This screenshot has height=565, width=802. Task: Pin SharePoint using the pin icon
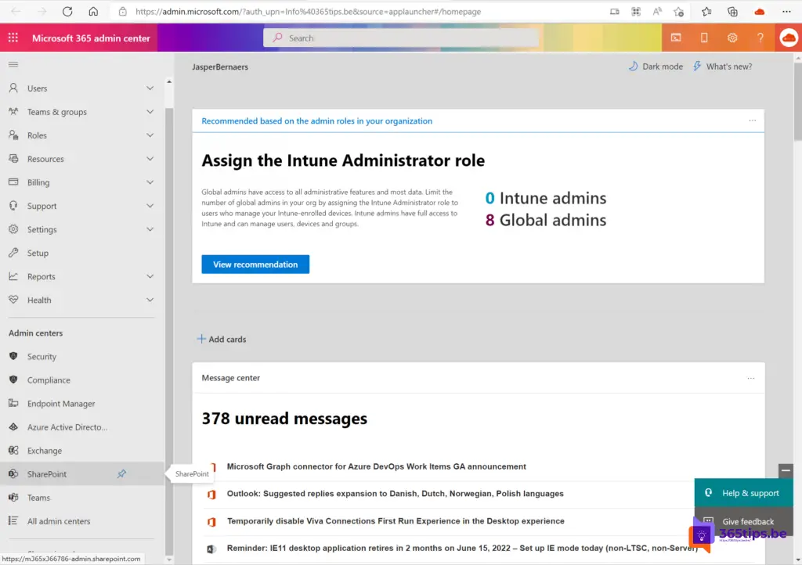121,474
